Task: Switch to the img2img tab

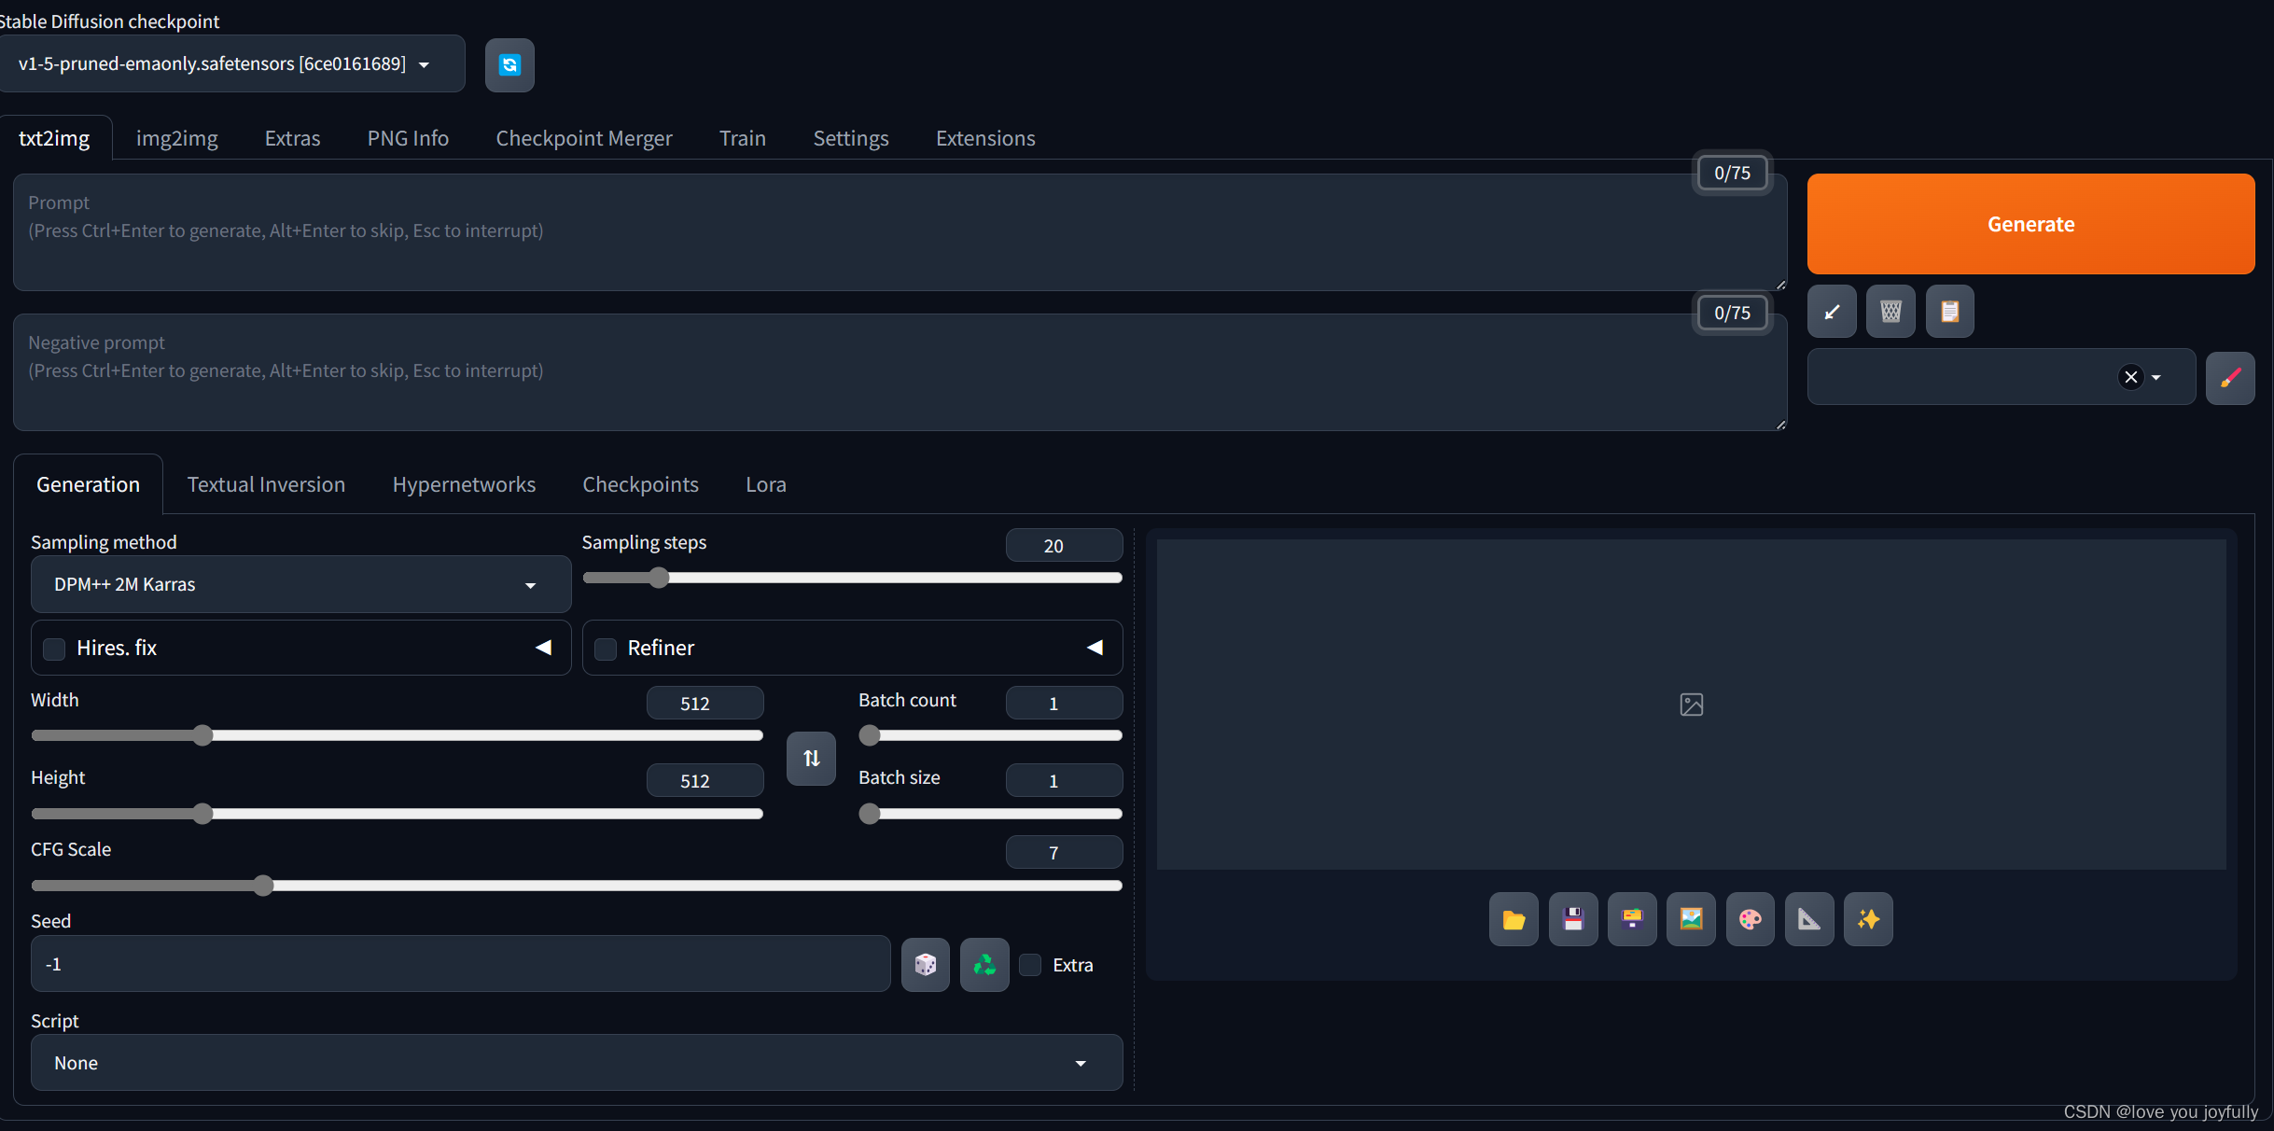Action: pos(176,138)
